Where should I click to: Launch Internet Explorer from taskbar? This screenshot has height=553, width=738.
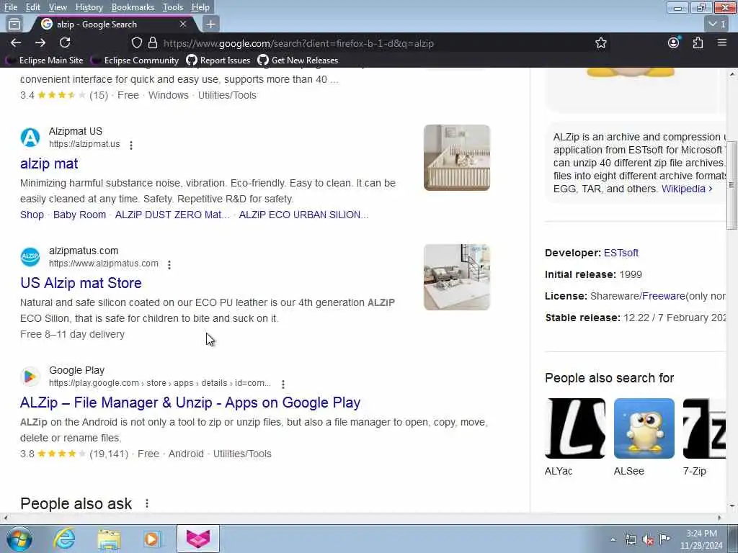pos(64,539)
